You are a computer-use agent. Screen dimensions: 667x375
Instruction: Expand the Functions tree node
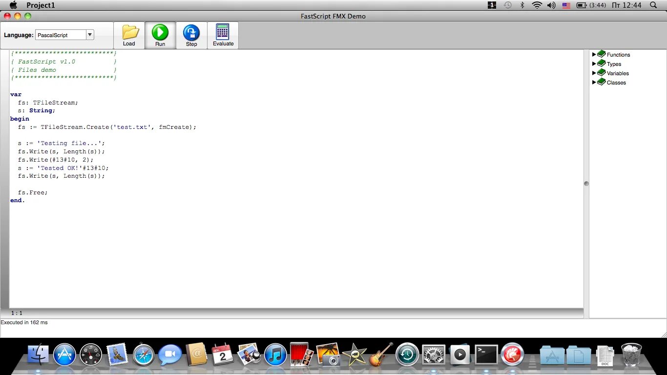pyautogui.click(x=594, y=54)
